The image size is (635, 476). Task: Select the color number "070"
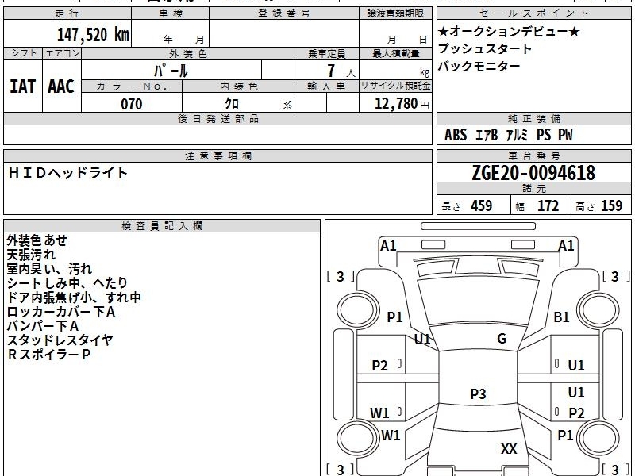click(132, 104)
